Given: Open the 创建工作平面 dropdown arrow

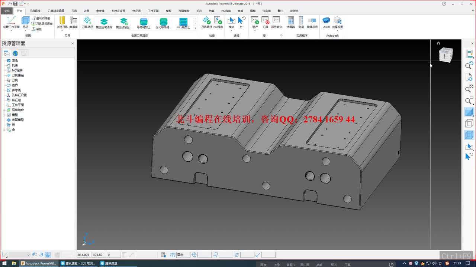Looking at the screenshot, I should (11, 30).
